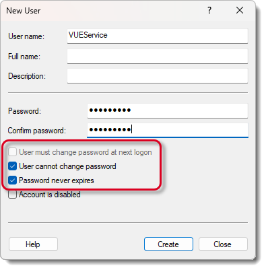Screen dimensions: 266x270
Task: Click the "Confirm password:" label text
Action: pos(37,131)
